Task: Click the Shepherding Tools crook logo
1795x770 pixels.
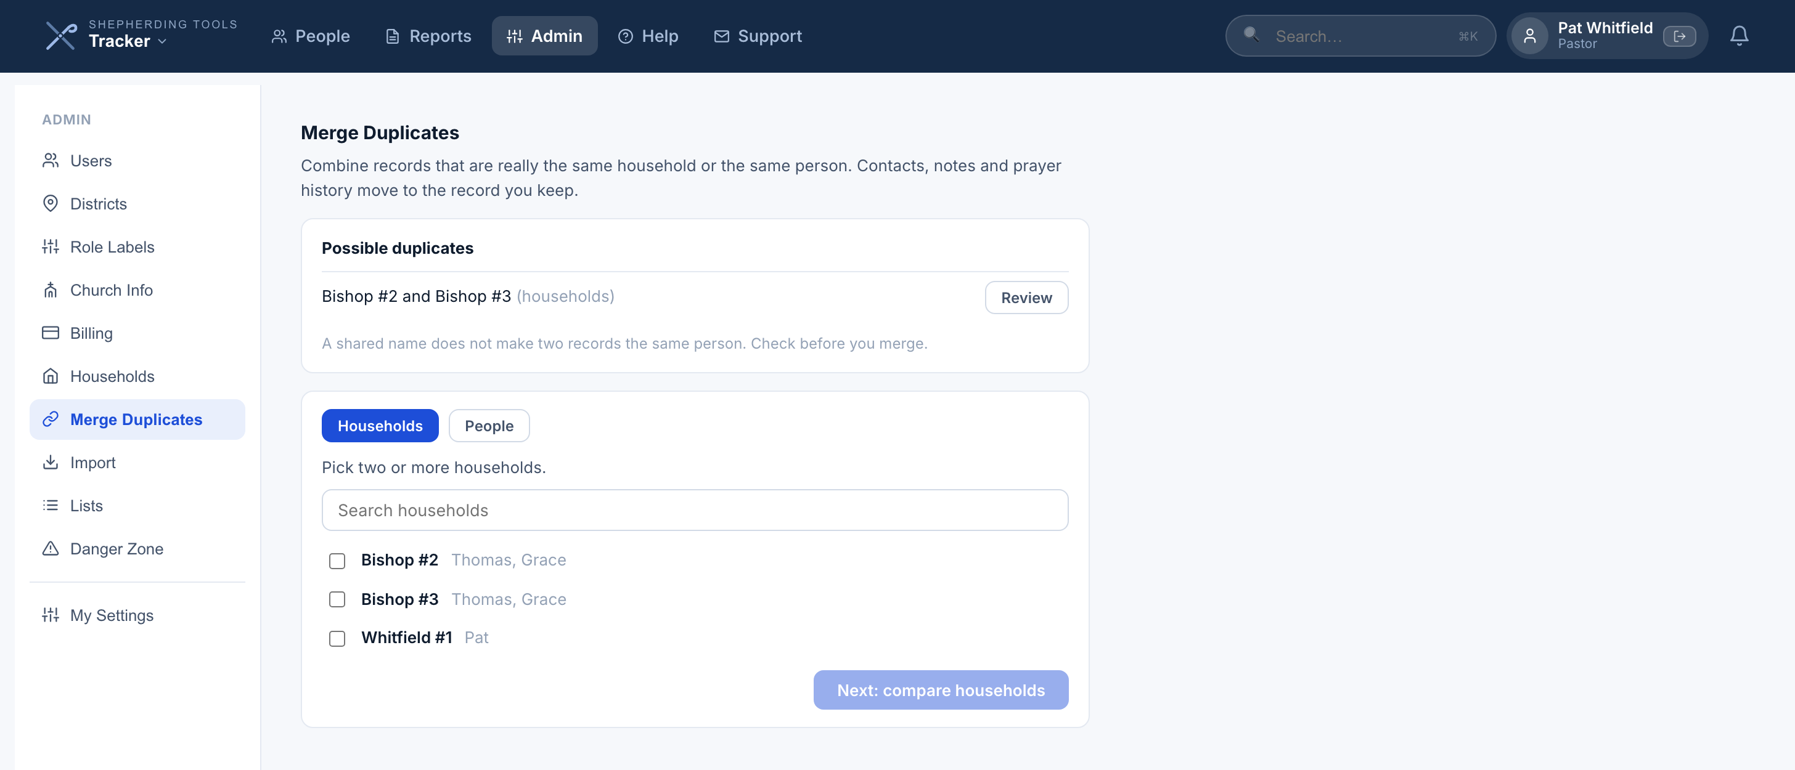Action: 61,36
